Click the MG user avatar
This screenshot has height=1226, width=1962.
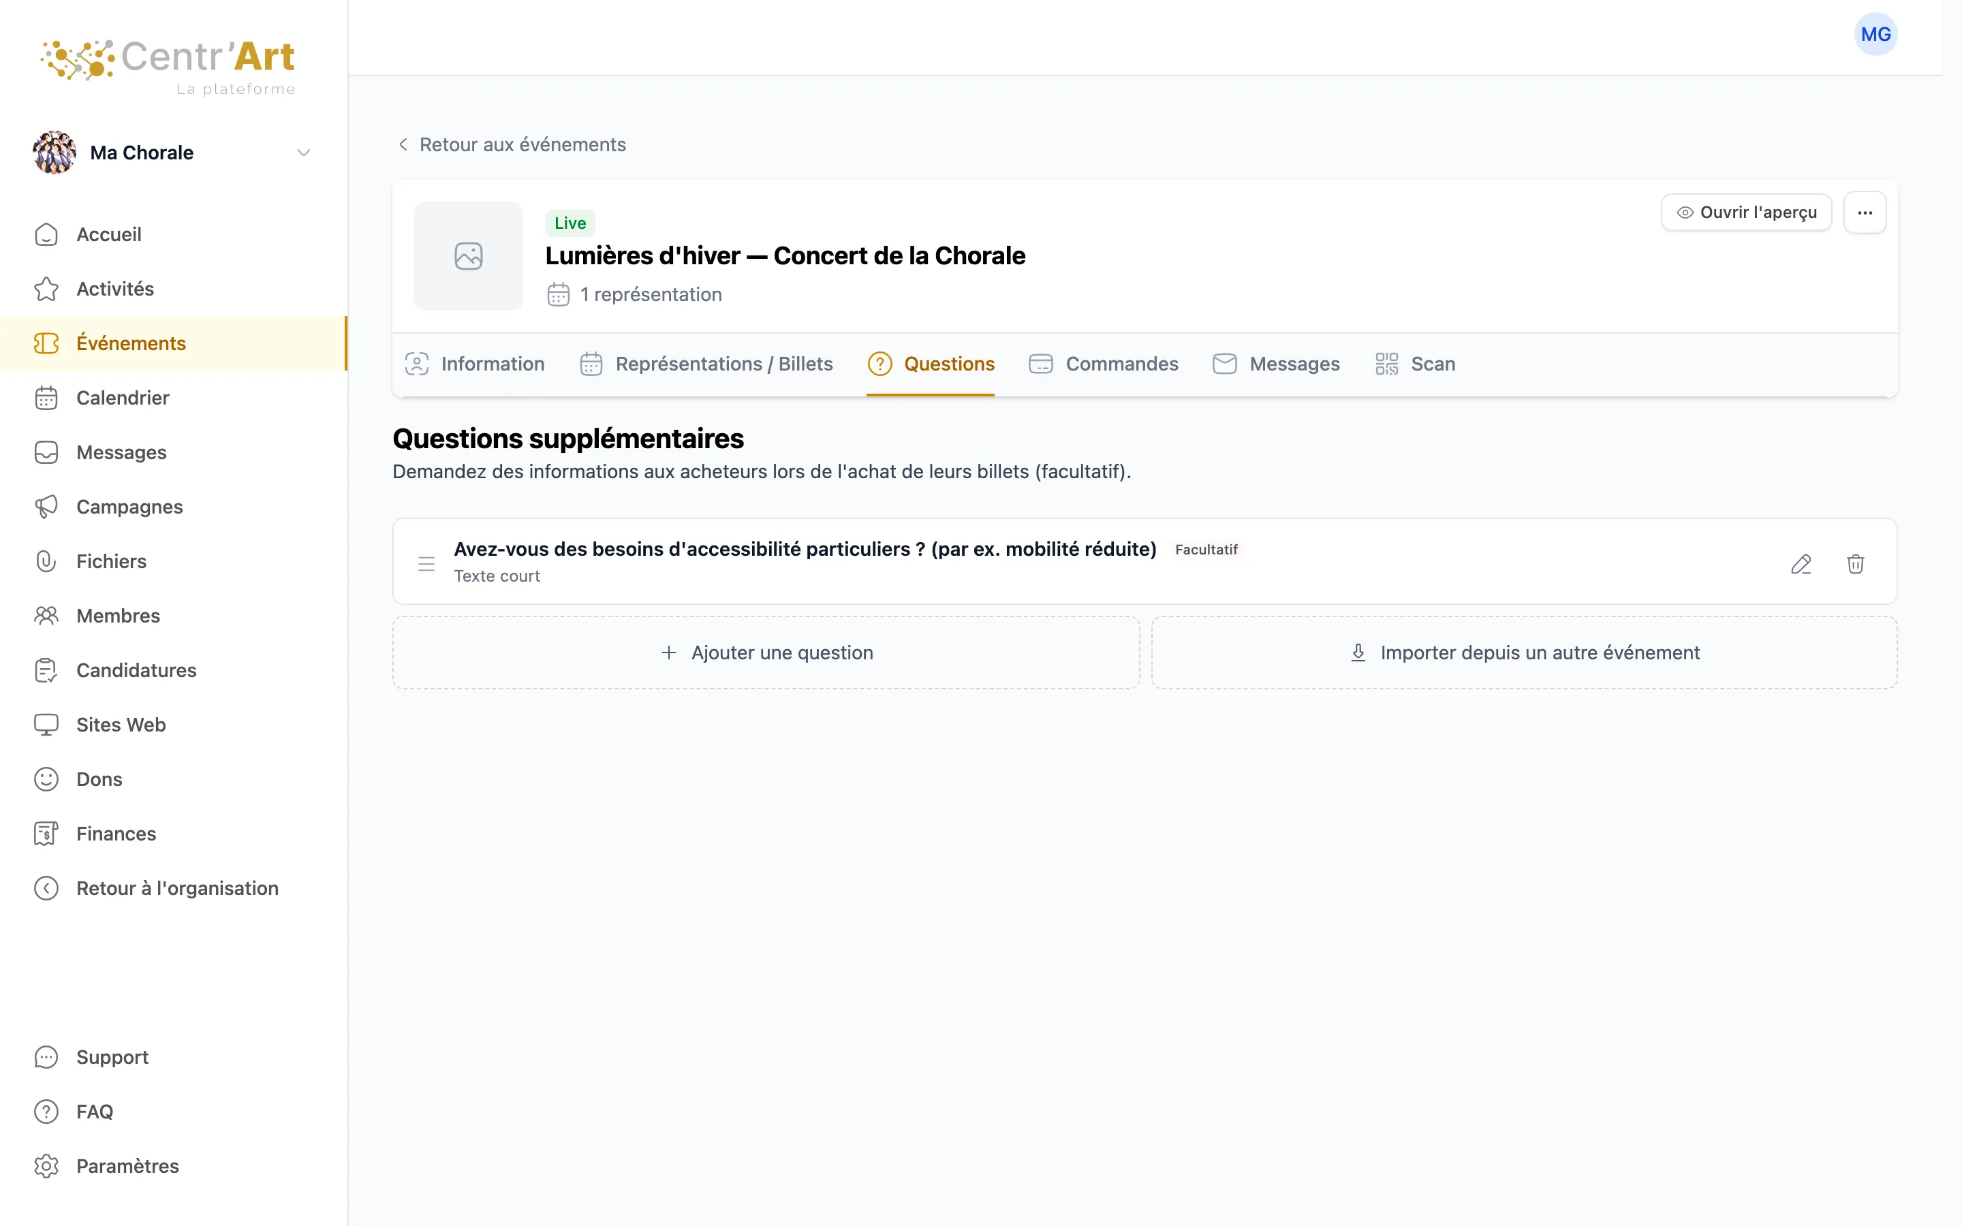(1875, 34)
